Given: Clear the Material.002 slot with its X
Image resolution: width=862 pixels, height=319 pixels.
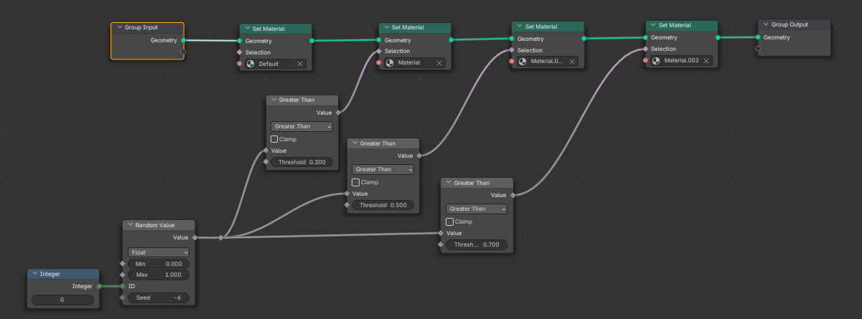Looking at the screenshot, I should 706,61.
